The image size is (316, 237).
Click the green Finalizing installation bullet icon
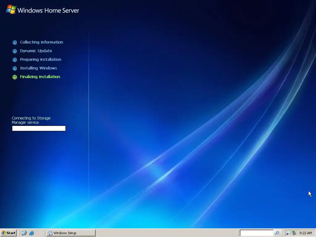click(x=15, y=77)
